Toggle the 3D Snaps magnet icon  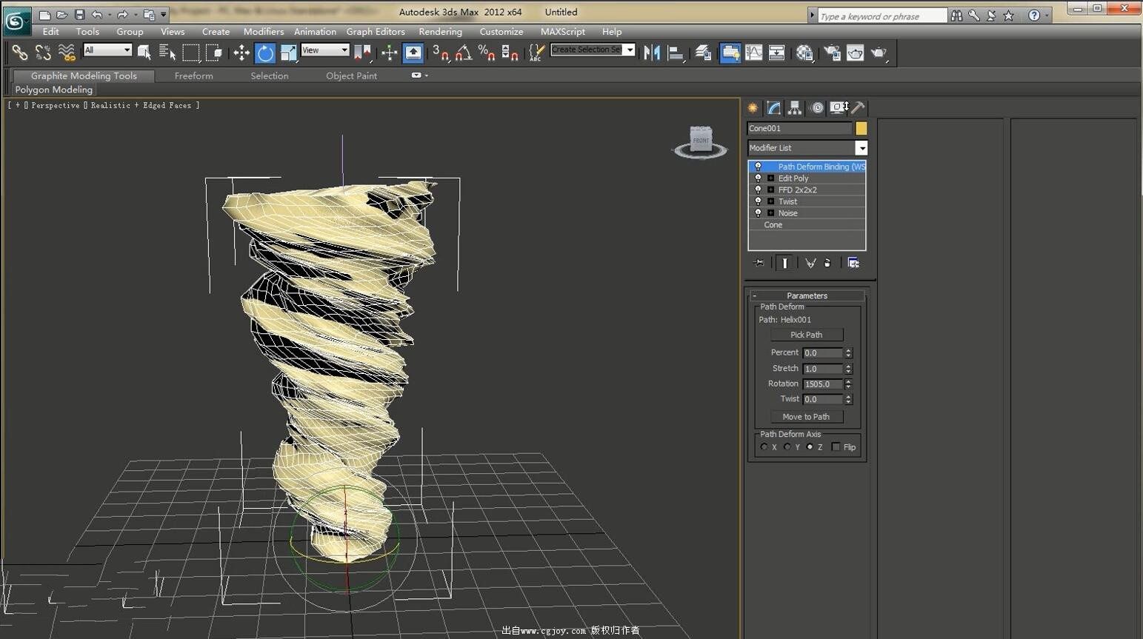(x=441, y=53)
